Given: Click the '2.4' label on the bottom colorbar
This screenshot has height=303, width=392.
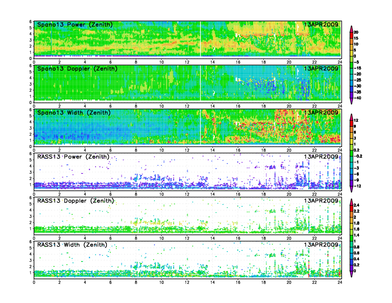Looking at the screenshot, I should [x=357, y=205].
